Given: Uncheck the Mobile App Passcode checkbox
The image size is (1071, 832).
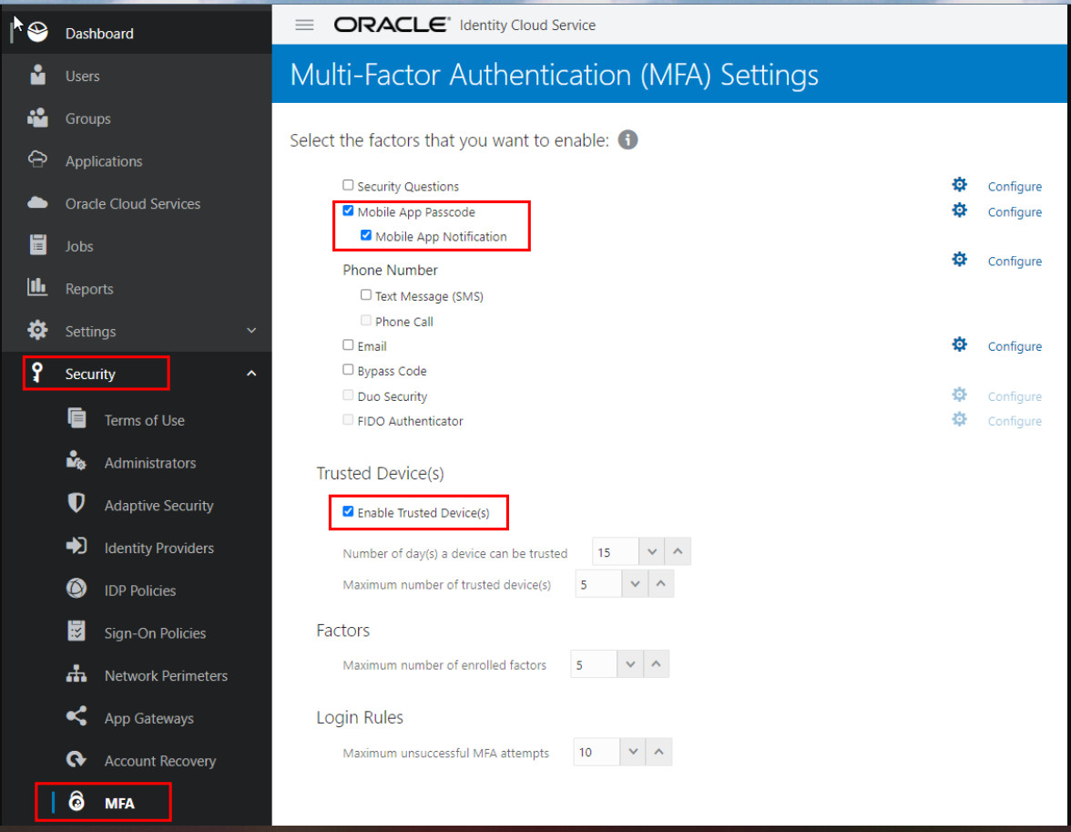Looking at the screenshot, I should [x=348, y=211].
